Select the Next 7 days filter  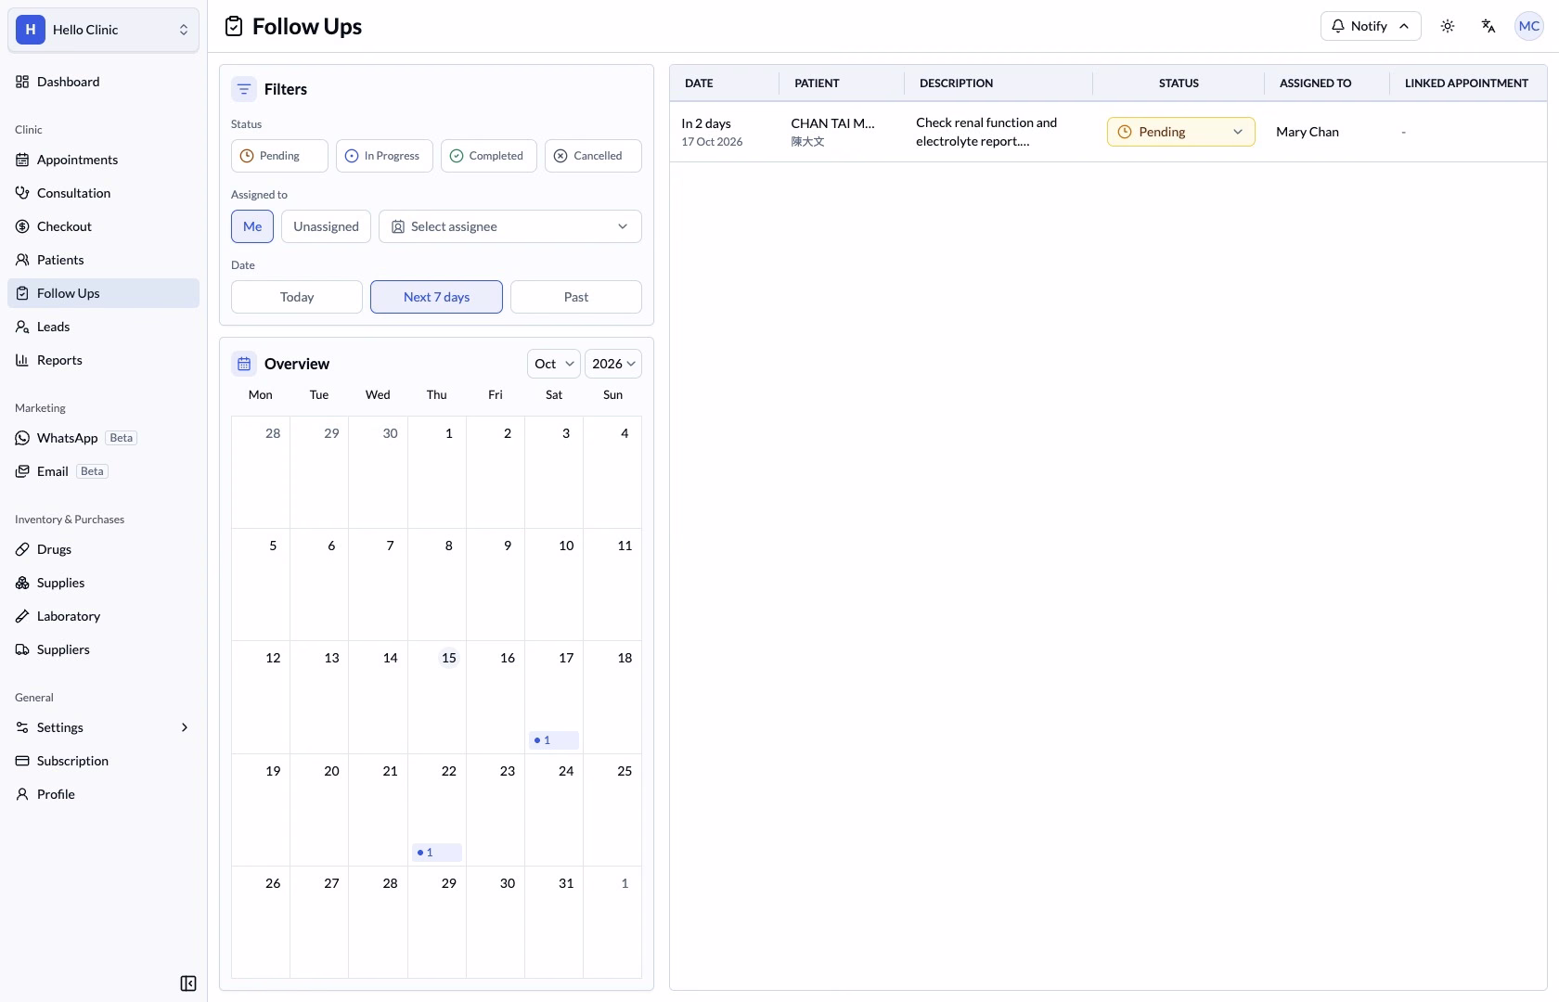(436, 297)
